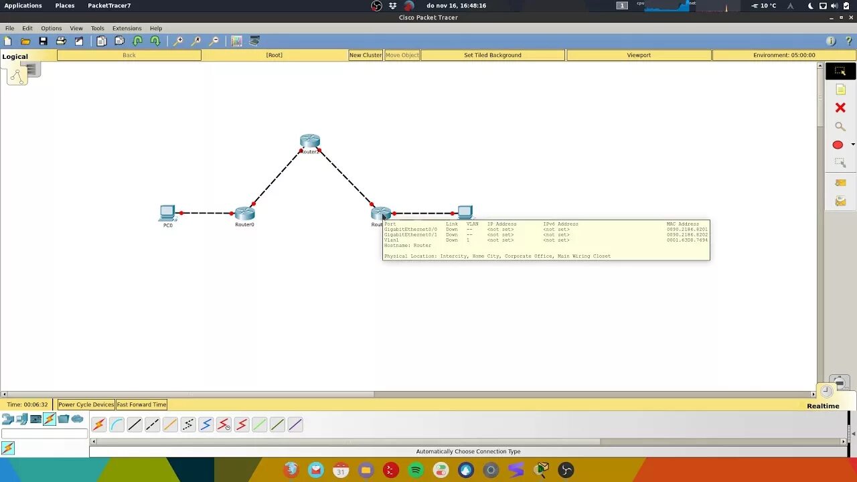The width and height of the screenshot is (857, 482).
Task: Select the Select tool in right toolbar
Action: pyautogui.click(x=840, y=71)
